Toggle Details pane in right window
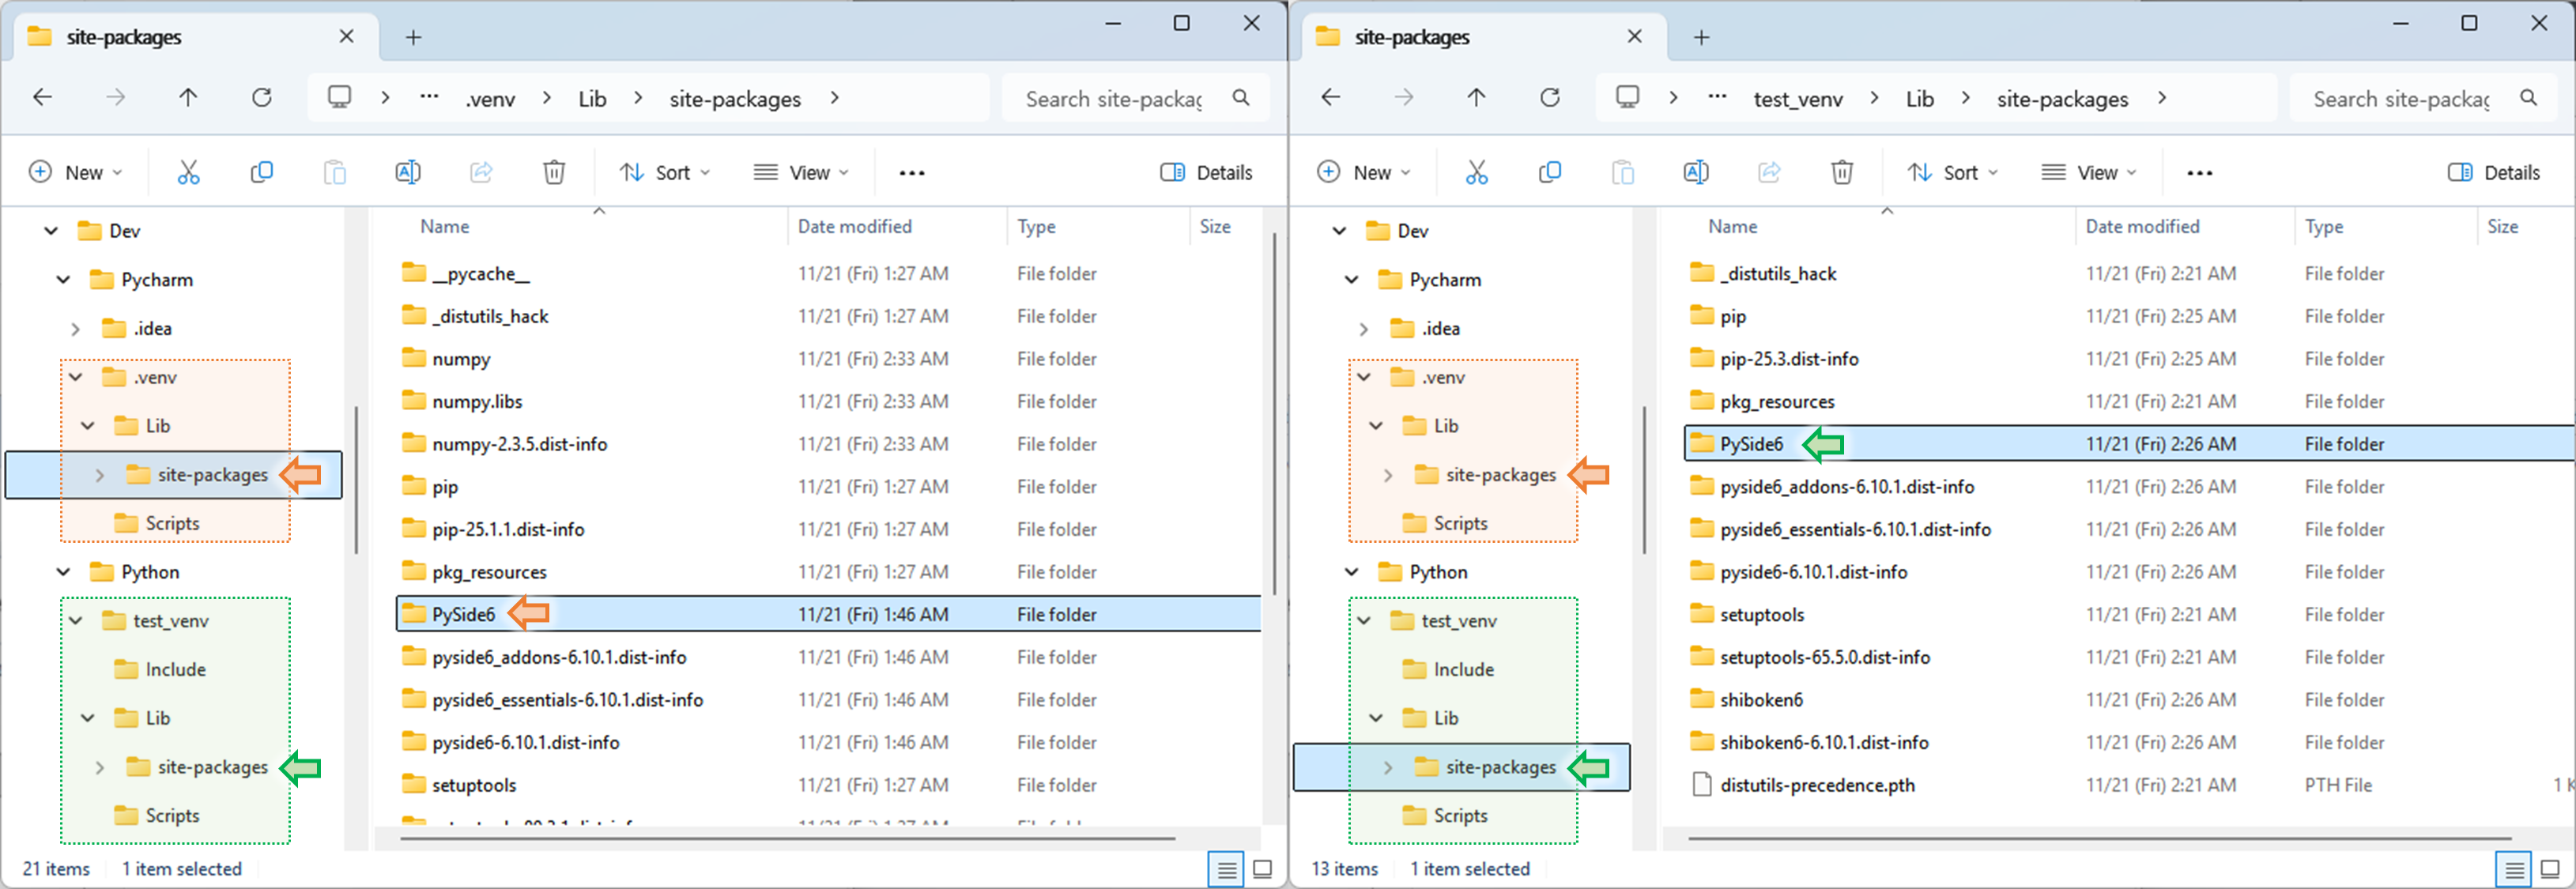 [x=2494, y=172]
